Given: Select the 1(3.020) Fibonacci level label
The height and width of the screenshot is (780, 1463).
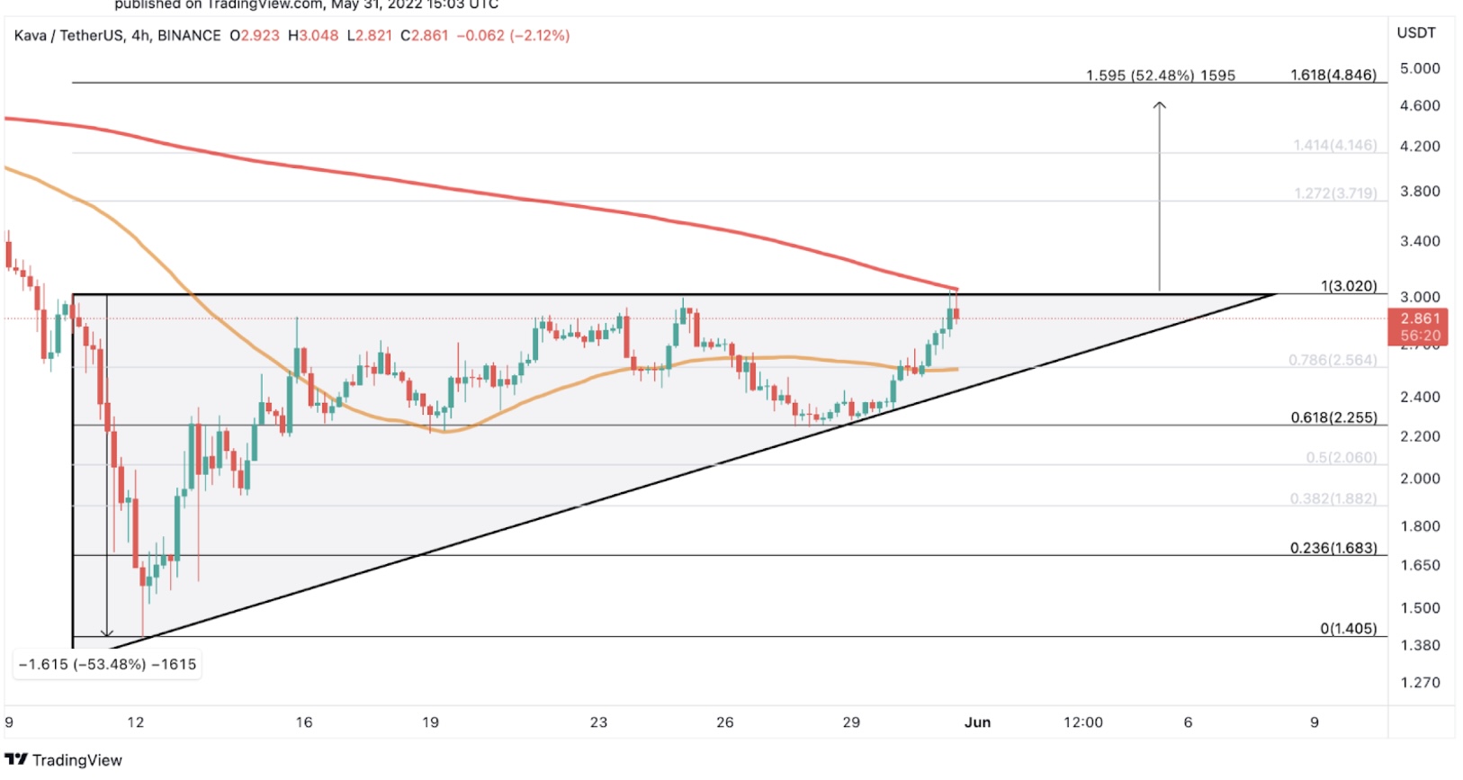Looking at the screenshot, I should pyautogui.click(x=1349, y=286).
